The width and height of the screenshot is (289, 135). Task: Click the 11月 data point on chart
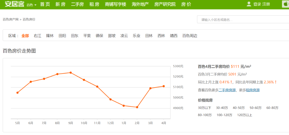(x=97, y=87)
